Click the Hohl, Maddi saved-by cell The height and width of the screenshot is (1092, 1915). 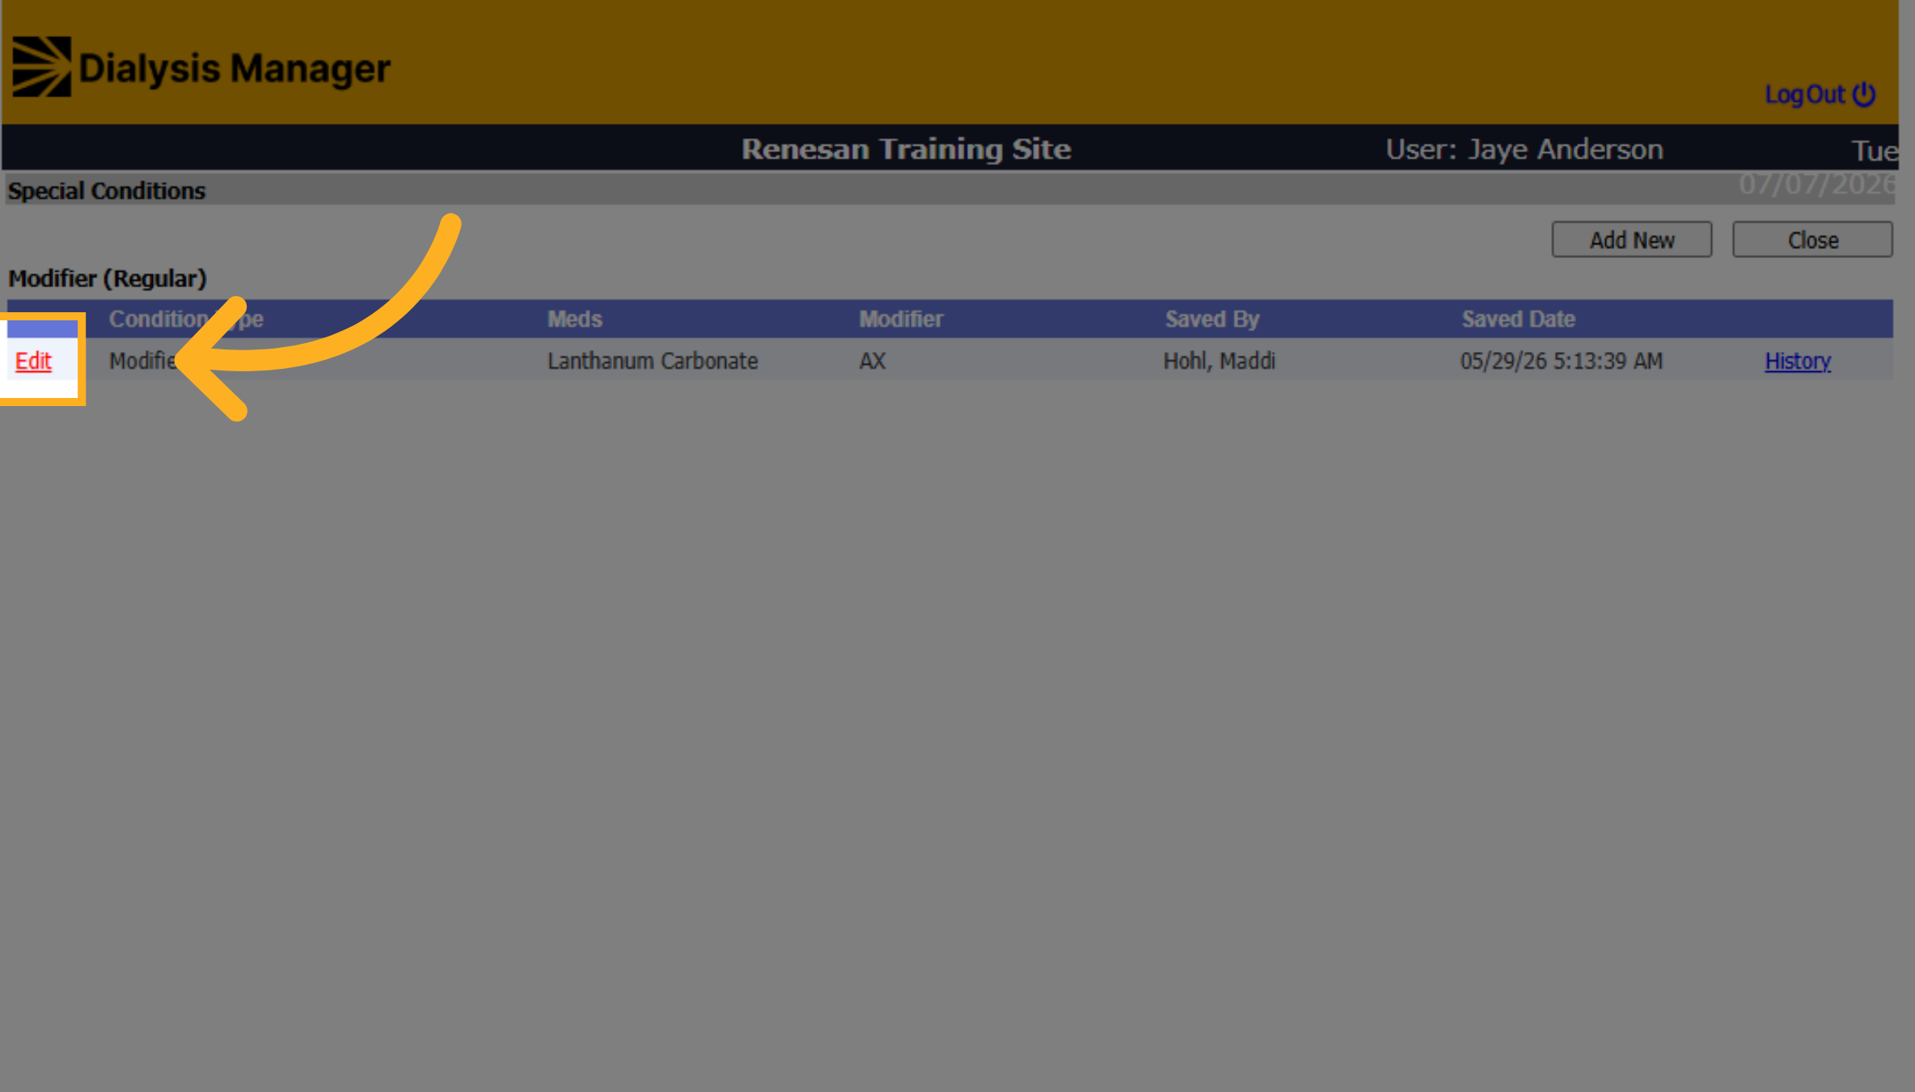pos(1219,361)
